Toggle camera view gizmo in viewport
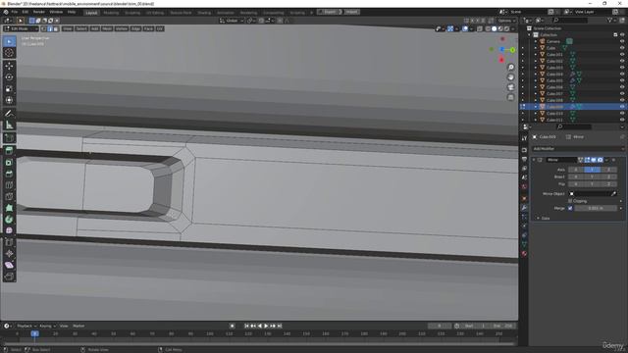This screenshot has height=353, width=628. pyautogui.click(x=510, y=87)
